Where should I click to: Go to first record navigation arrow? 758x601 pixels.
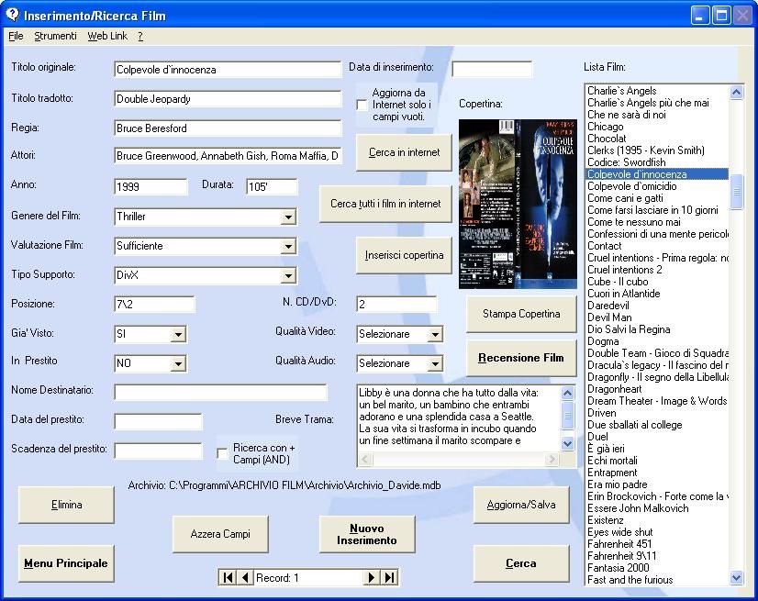pyautogui.click(x=228, y=577)
